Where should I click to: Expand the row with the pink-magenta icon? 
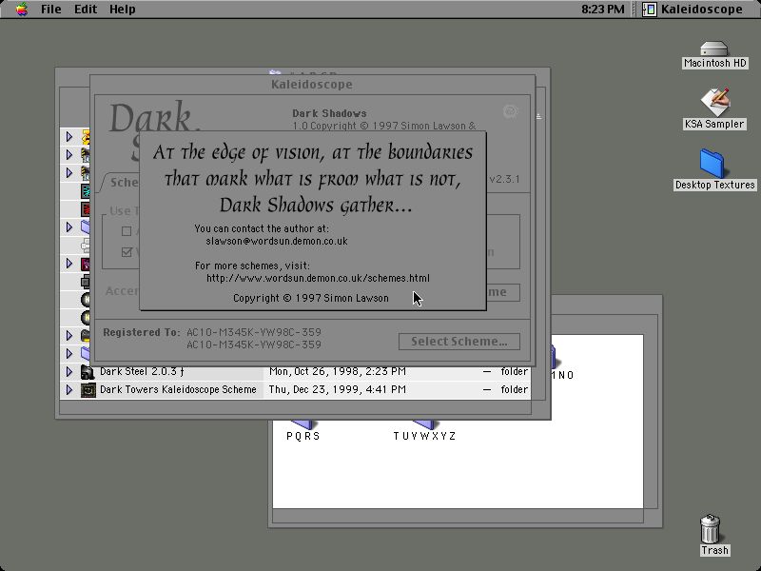68,264
